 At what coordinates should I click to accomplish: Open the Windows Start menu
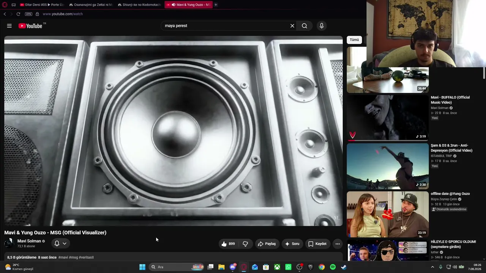pyautogui.click(x=142, y=267)
